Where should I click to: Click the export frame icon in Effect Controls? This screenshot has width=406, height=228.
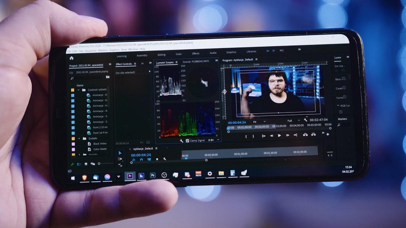pyautogui.click(x=148, y=143)
